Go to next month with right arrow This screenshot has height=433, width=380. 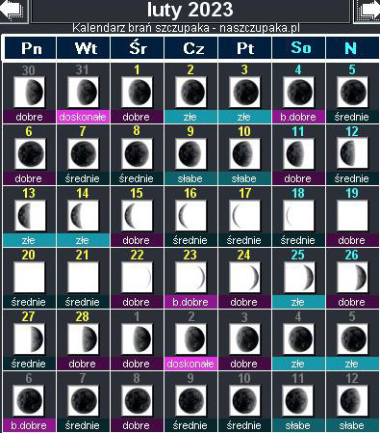(367, 11)
